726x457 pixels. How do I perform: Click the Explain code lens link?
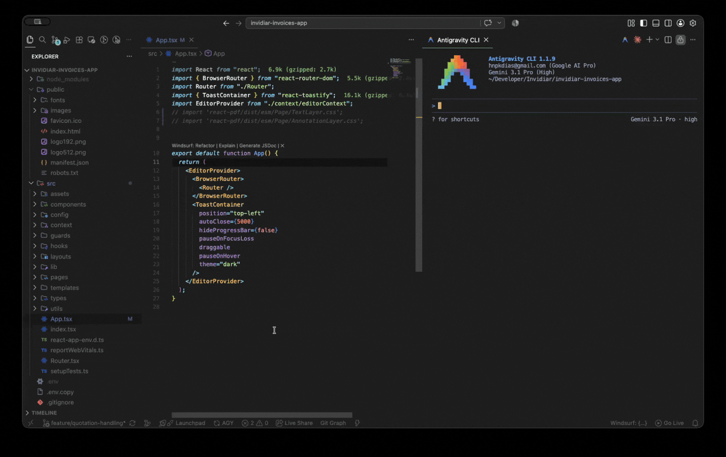point(227,146)
